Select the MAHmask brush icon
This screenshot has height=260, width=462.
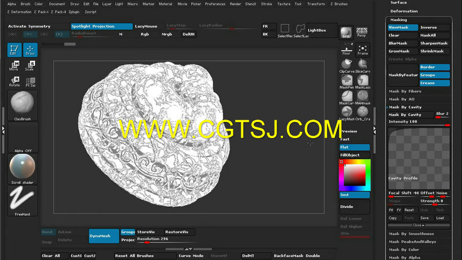363,98
